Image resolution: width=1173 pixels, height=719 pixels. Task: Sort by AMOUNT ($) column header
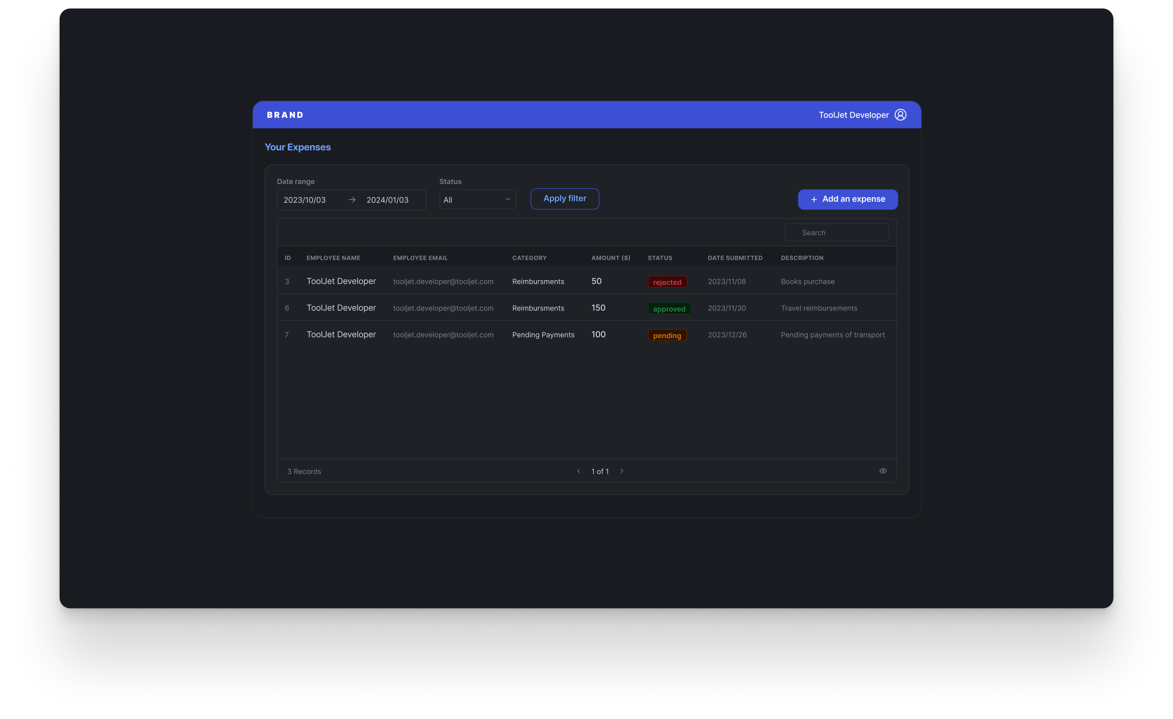(x=611, y=258)
